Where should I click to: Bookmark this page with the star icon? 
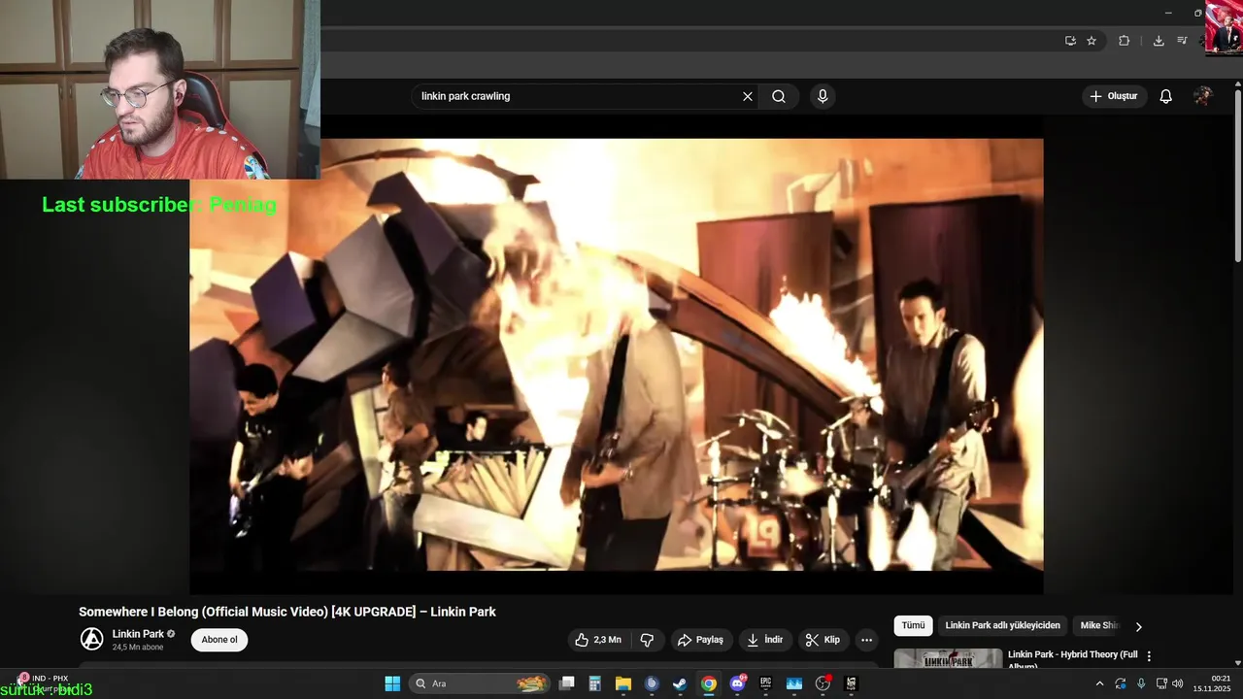coord(1092,41)
